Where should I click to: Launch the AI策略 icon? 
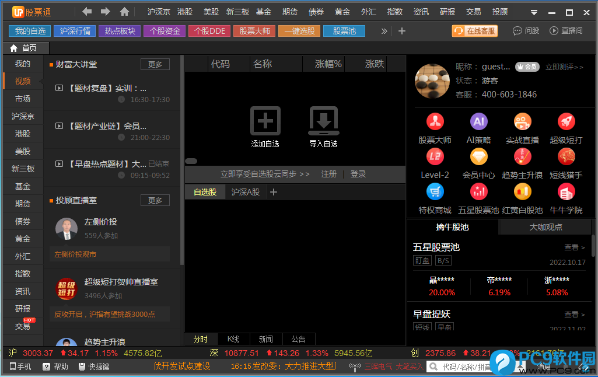pyautogui.click(x=479, y=122)
